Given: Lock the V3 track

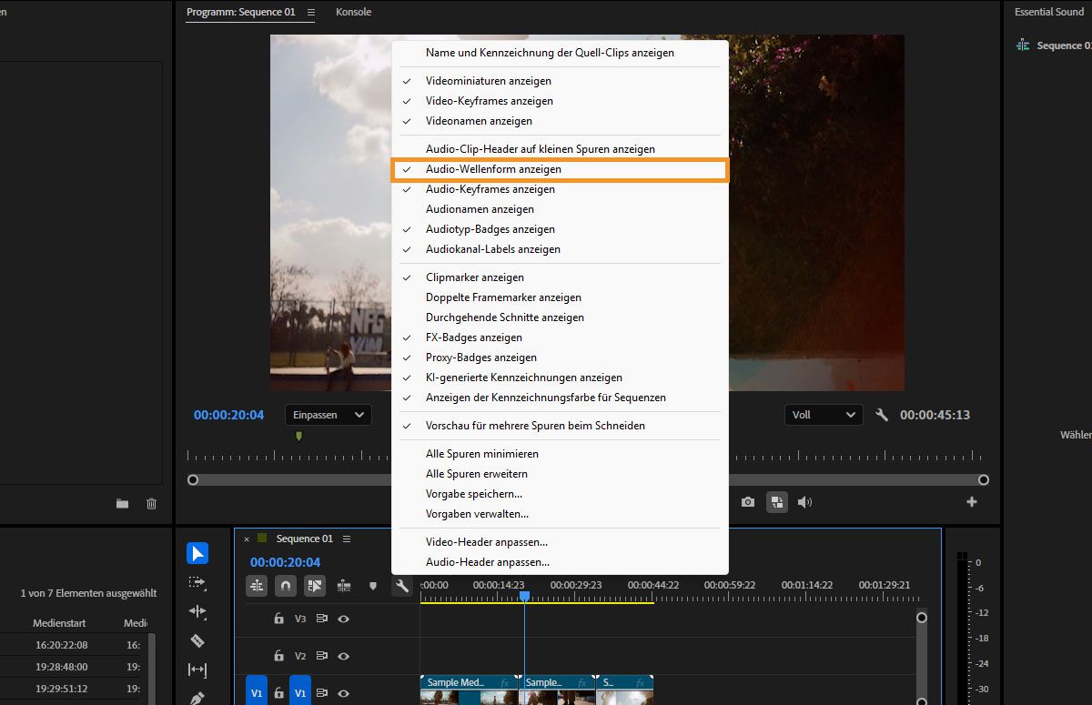Looking at the screenshot, I should click(278, 618).
